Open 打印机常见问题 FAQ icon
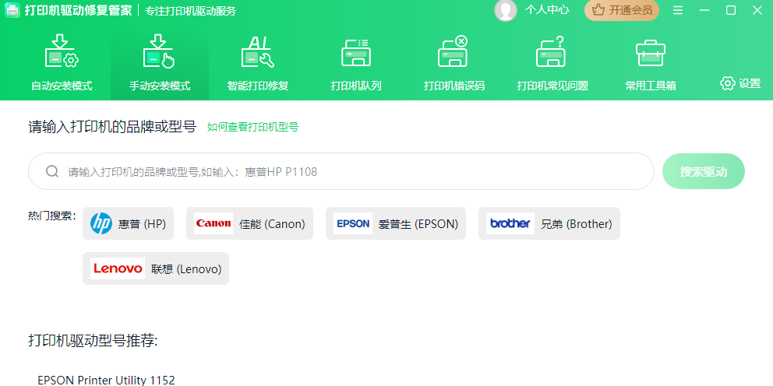 (552, 52)
